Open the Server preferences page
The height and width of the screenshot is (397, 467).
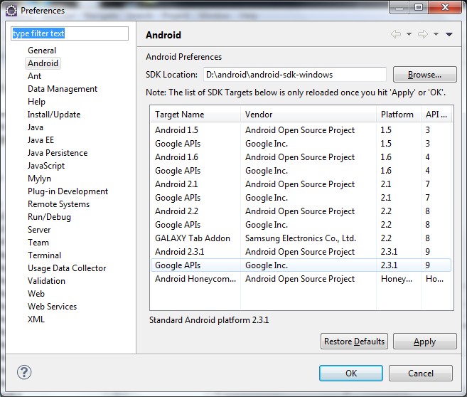[39, 230]
